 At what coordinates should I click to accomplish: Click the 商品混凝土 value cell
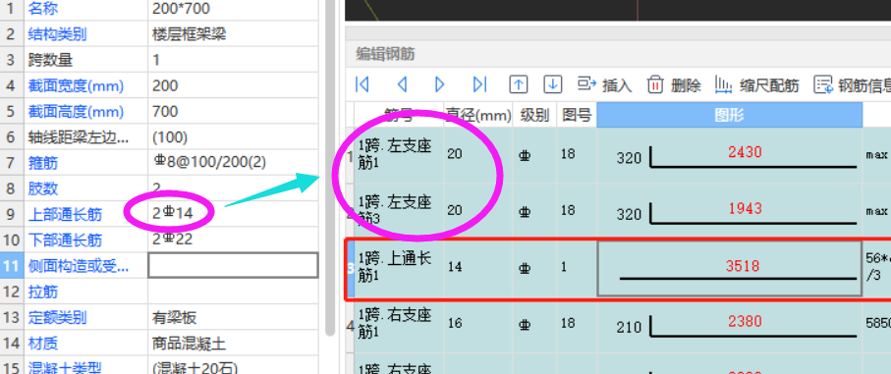pyautogui.click(x=190, y=344)
